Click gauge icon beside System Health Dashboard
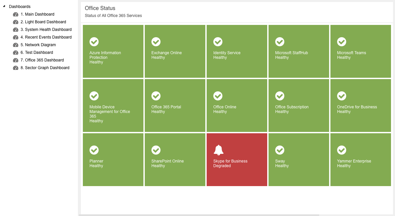Image resolution: width=395 pixels, height=216 pixels. click(x=16, y=30)
